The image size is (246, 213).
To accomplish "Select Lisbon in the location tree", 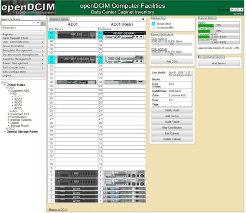I will [15, 123].
